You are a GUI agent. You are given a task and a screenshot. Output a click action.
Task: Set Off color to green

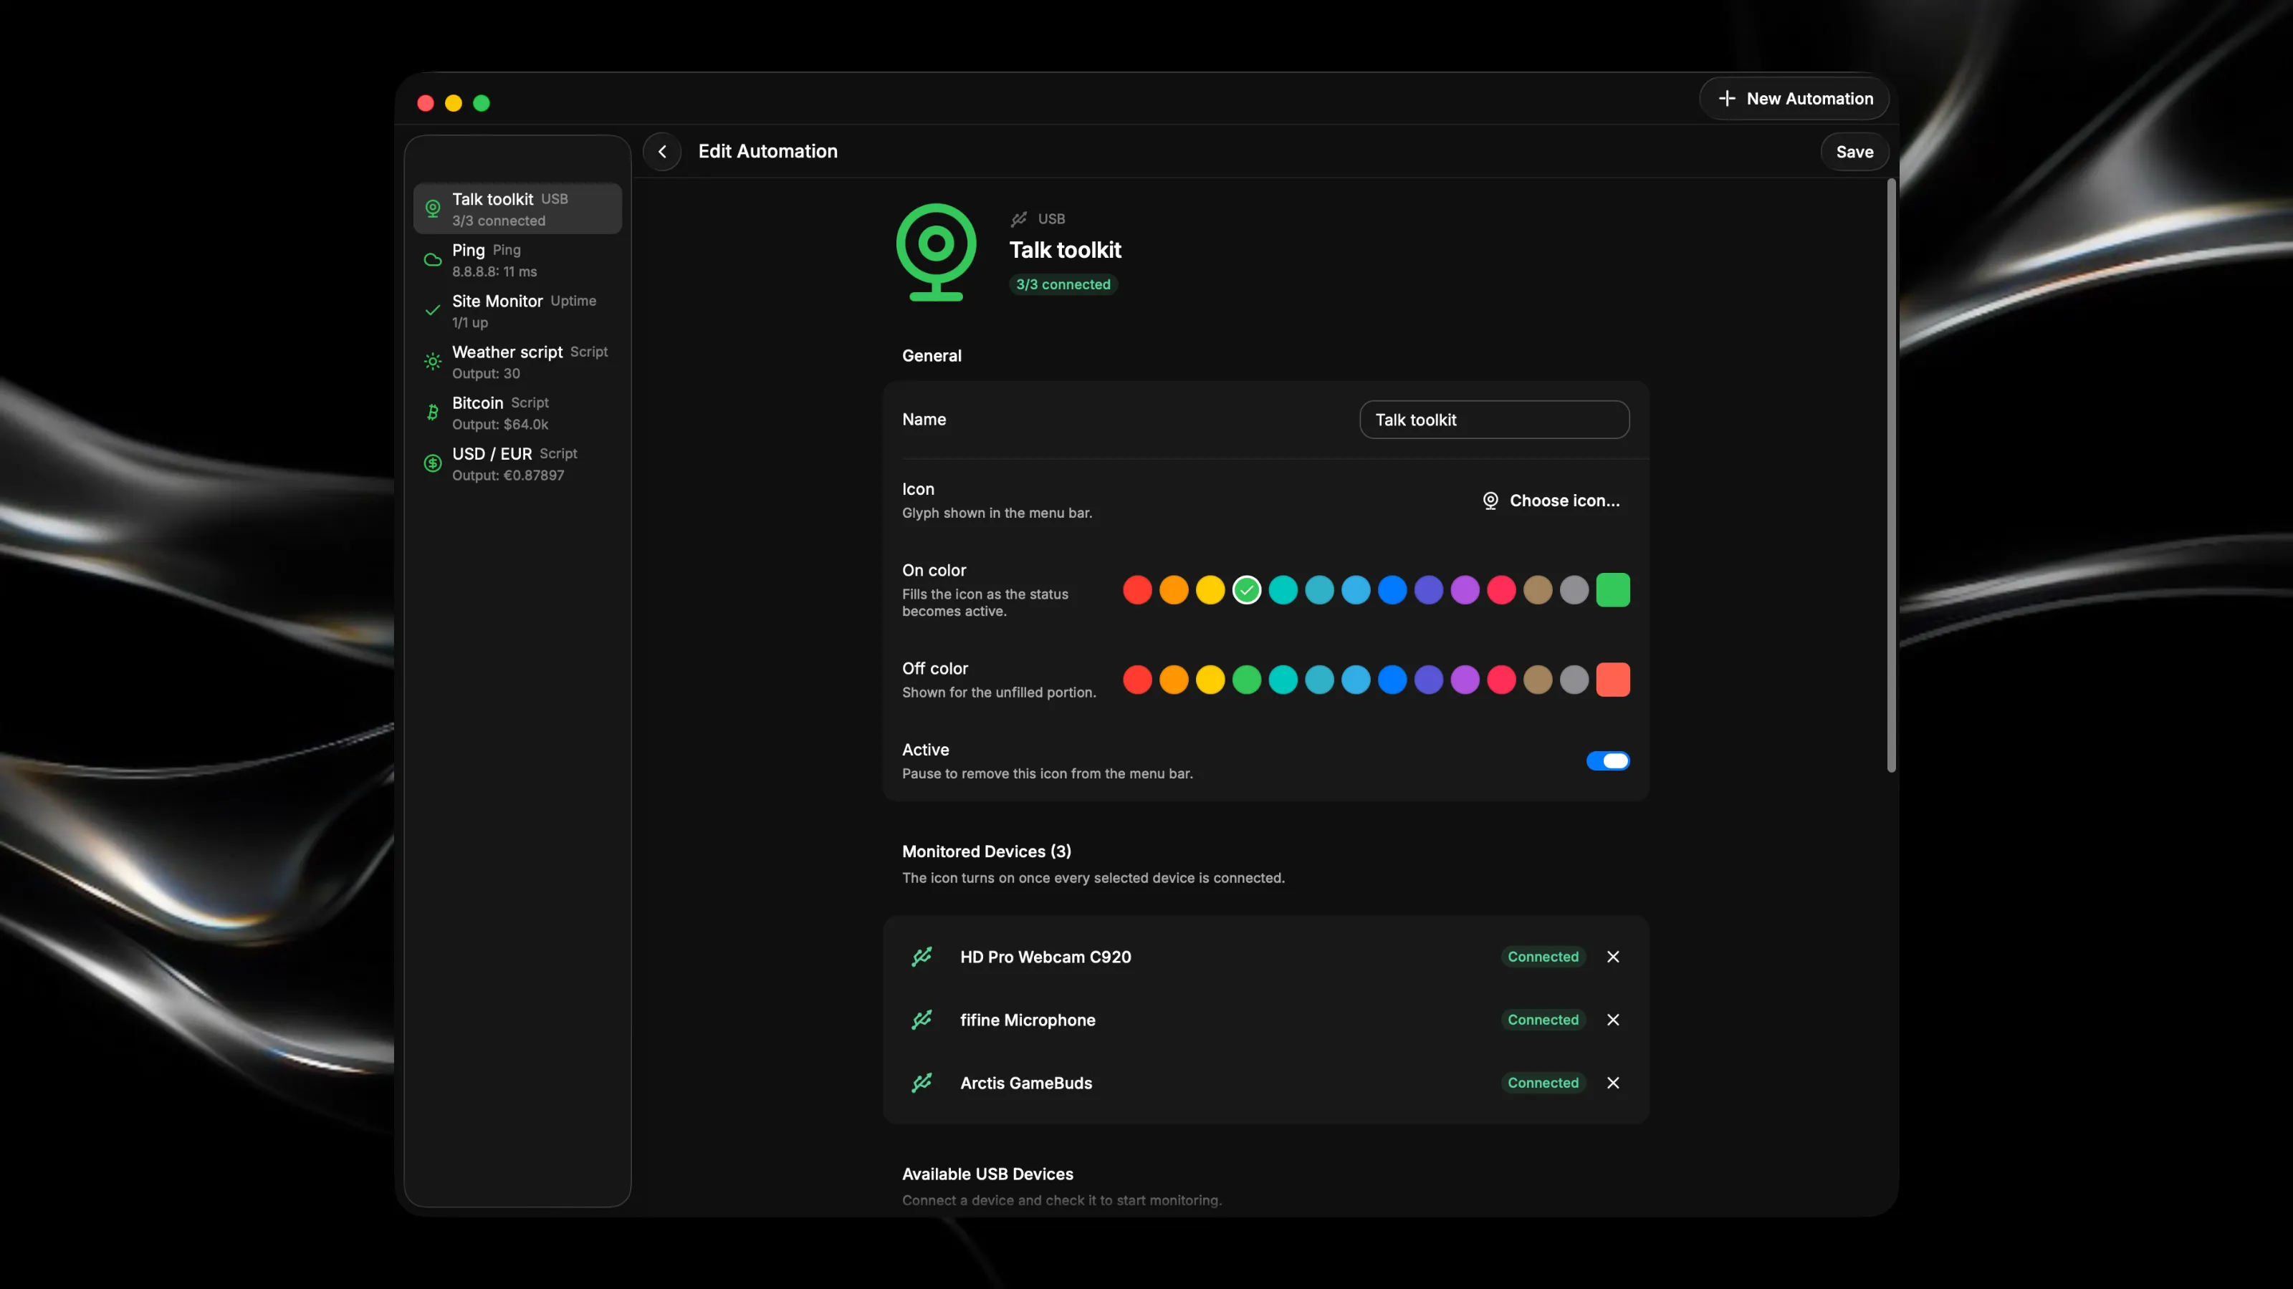1247,680
